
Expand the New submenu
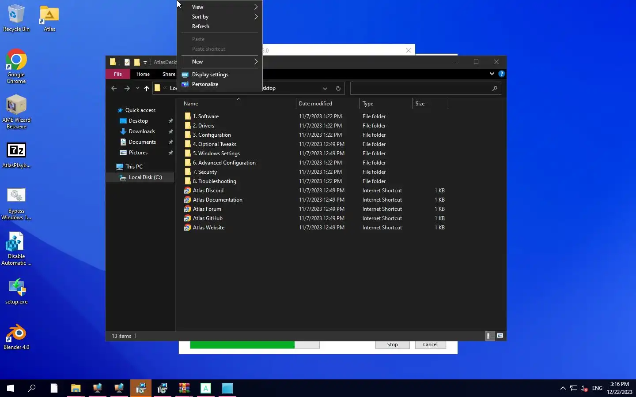click(x=220, y=61)
